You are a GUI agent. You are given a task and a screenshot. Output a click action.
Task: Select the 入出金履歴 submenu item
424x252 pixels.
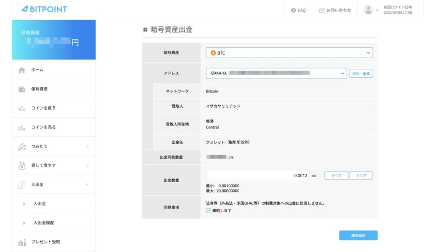click(54, 223)
